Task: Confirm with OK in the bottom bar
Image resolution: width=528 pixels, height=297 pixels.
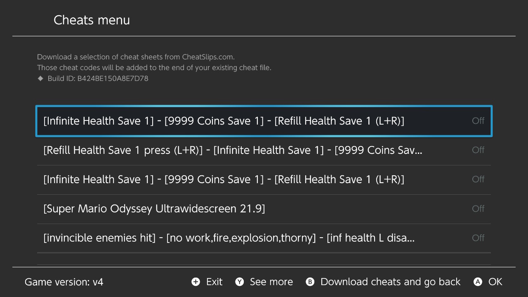Action: pos(495,282)
